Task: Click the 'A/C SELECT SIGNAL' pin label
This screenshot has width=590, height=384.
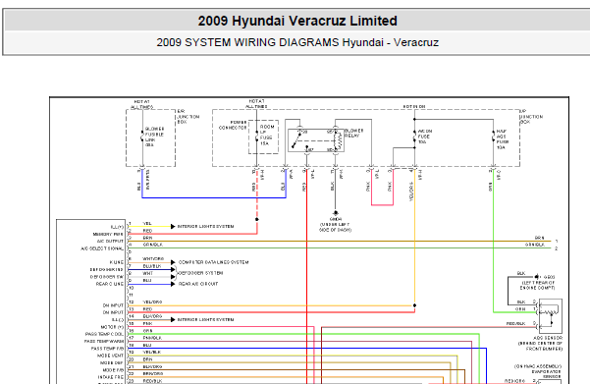Action: click(x=102, y=248)
